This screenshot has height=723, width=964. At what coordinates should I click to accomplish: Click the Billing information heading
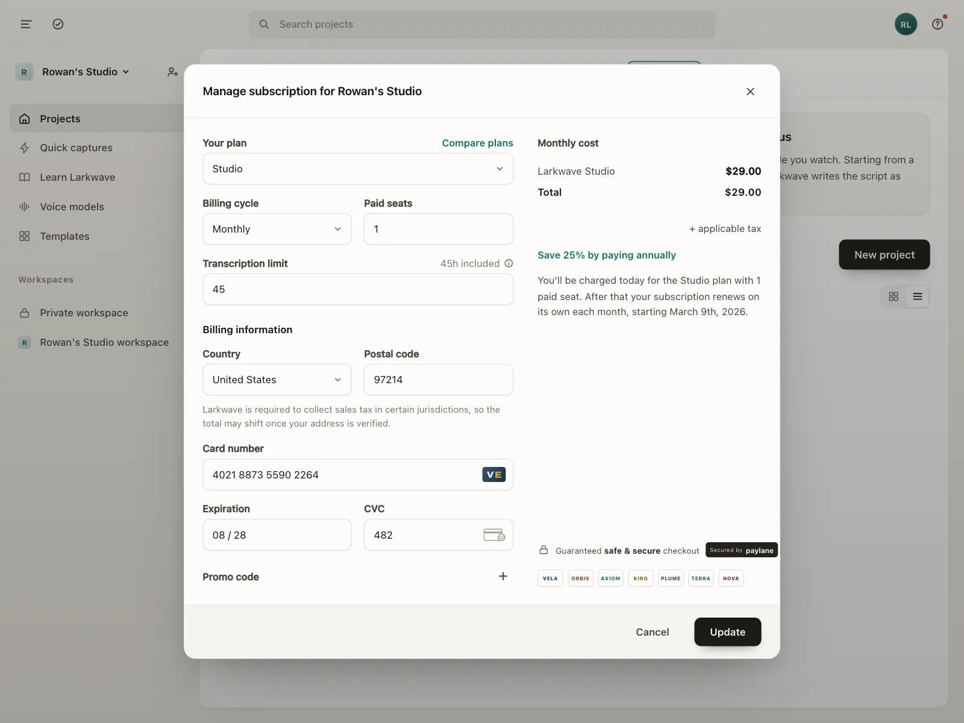tap(248, 330)
